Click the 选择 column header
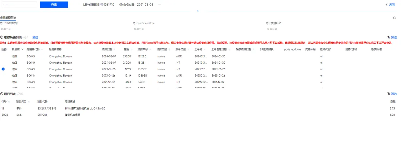401x144 pixels. click(4, 50)
